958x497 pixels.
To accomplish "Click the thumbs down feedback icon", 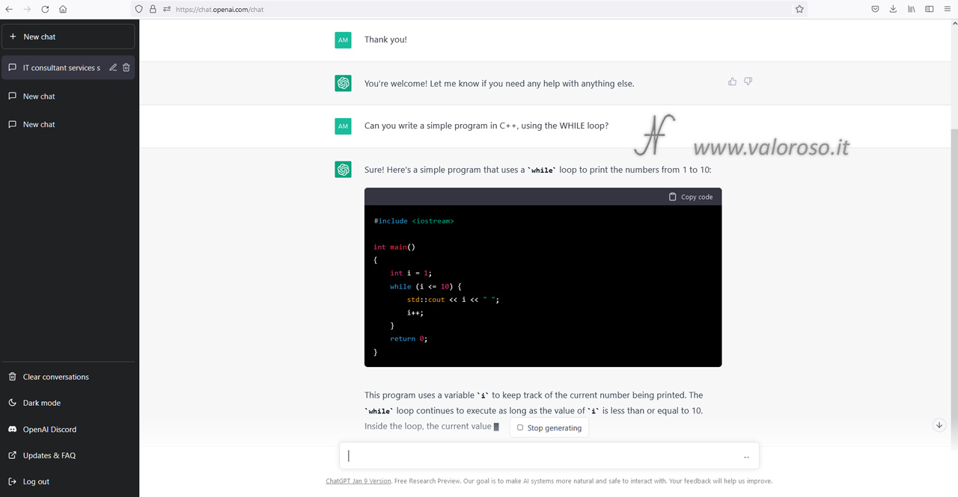I will 748,81.
